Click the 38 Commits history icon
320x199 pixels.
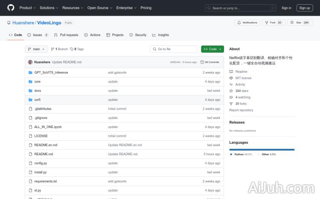tap(203, 62)
